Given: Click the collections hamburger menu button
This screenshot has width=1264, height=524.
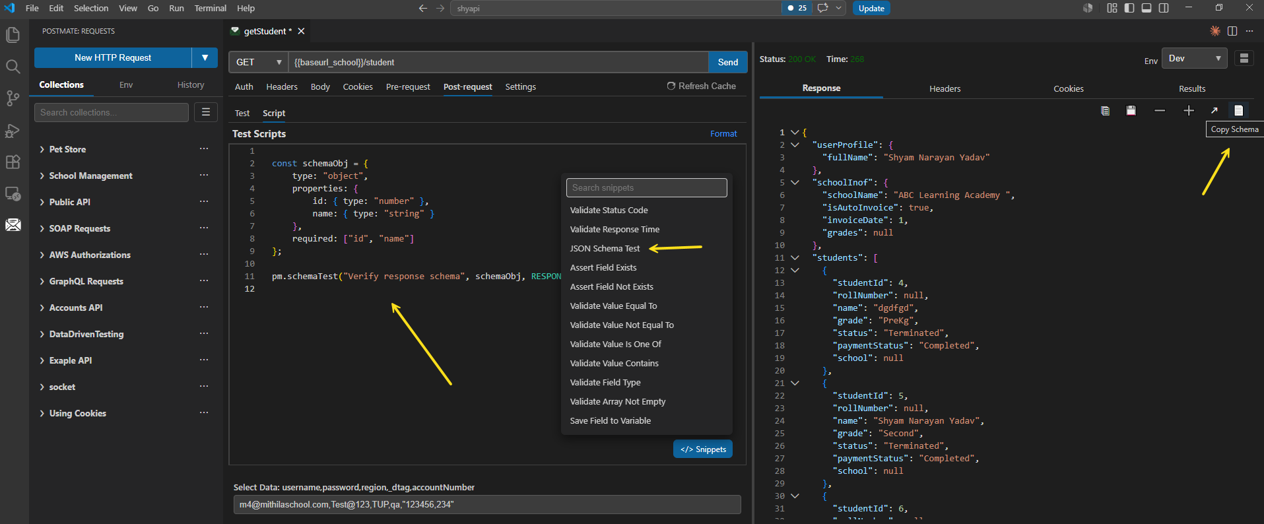Looking at the screenshot, I should (206, 112).
